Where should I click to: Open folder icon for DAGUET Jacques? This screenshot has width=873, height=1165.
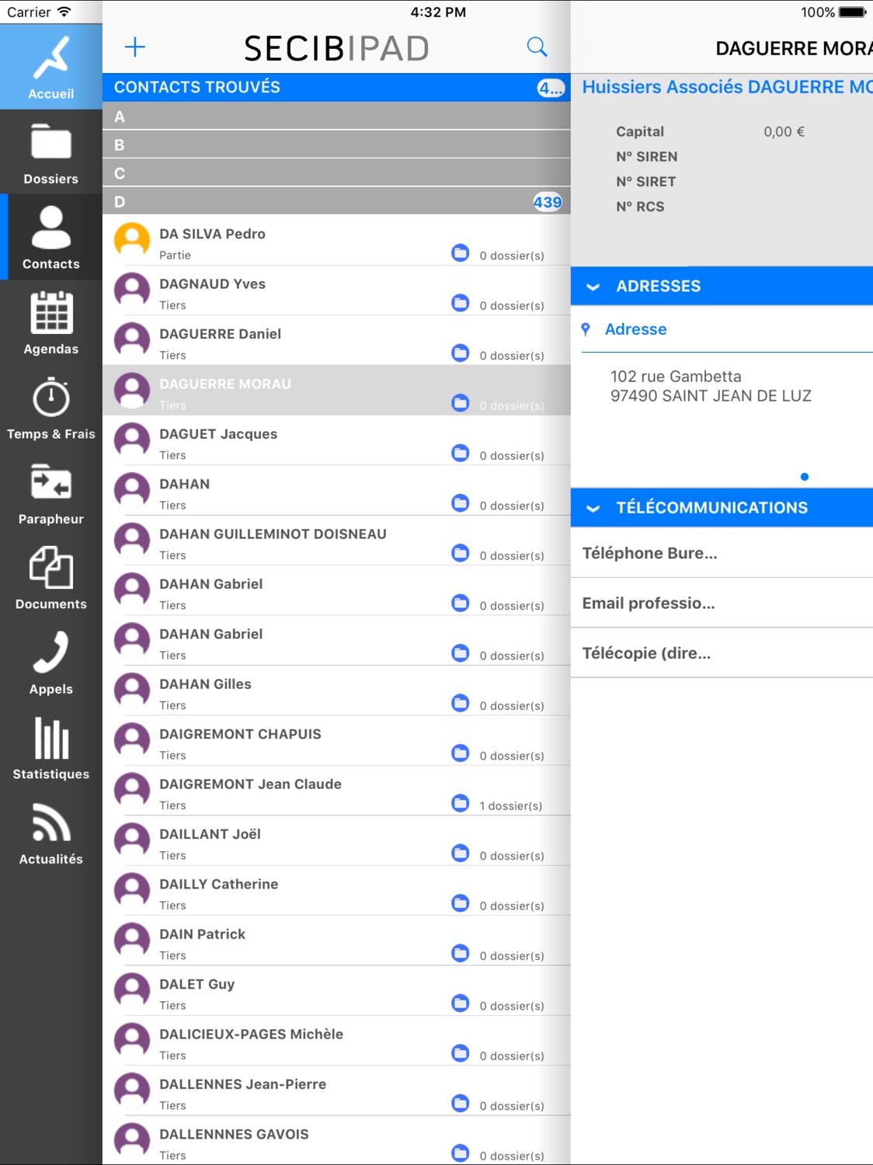click(461, 453)
